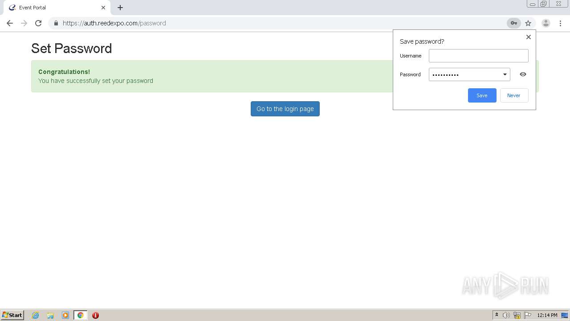Click the network tray icon

[x=517, y=315]
